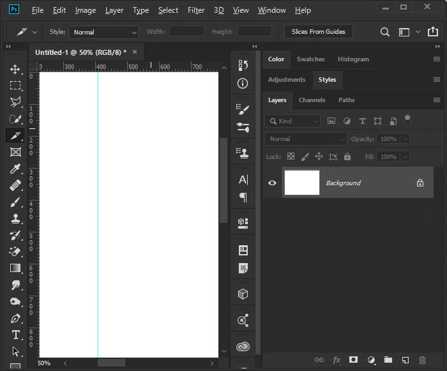
Task: Select the History Brush tool
Action: point(15,236)
